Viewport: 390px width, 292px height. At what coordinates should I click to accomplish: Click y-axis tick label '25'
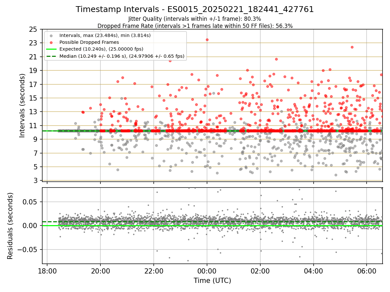33,29
